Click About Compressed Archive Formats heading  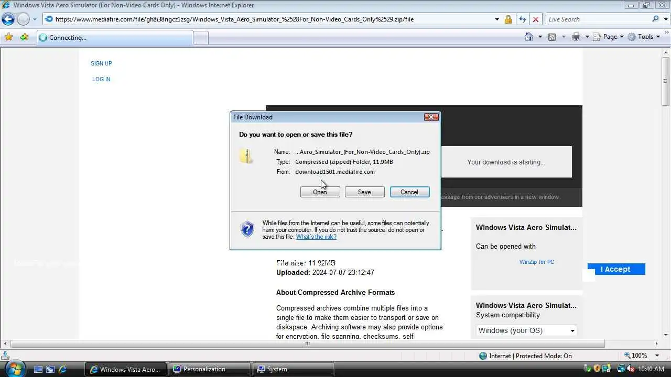(x=335, y=293)
